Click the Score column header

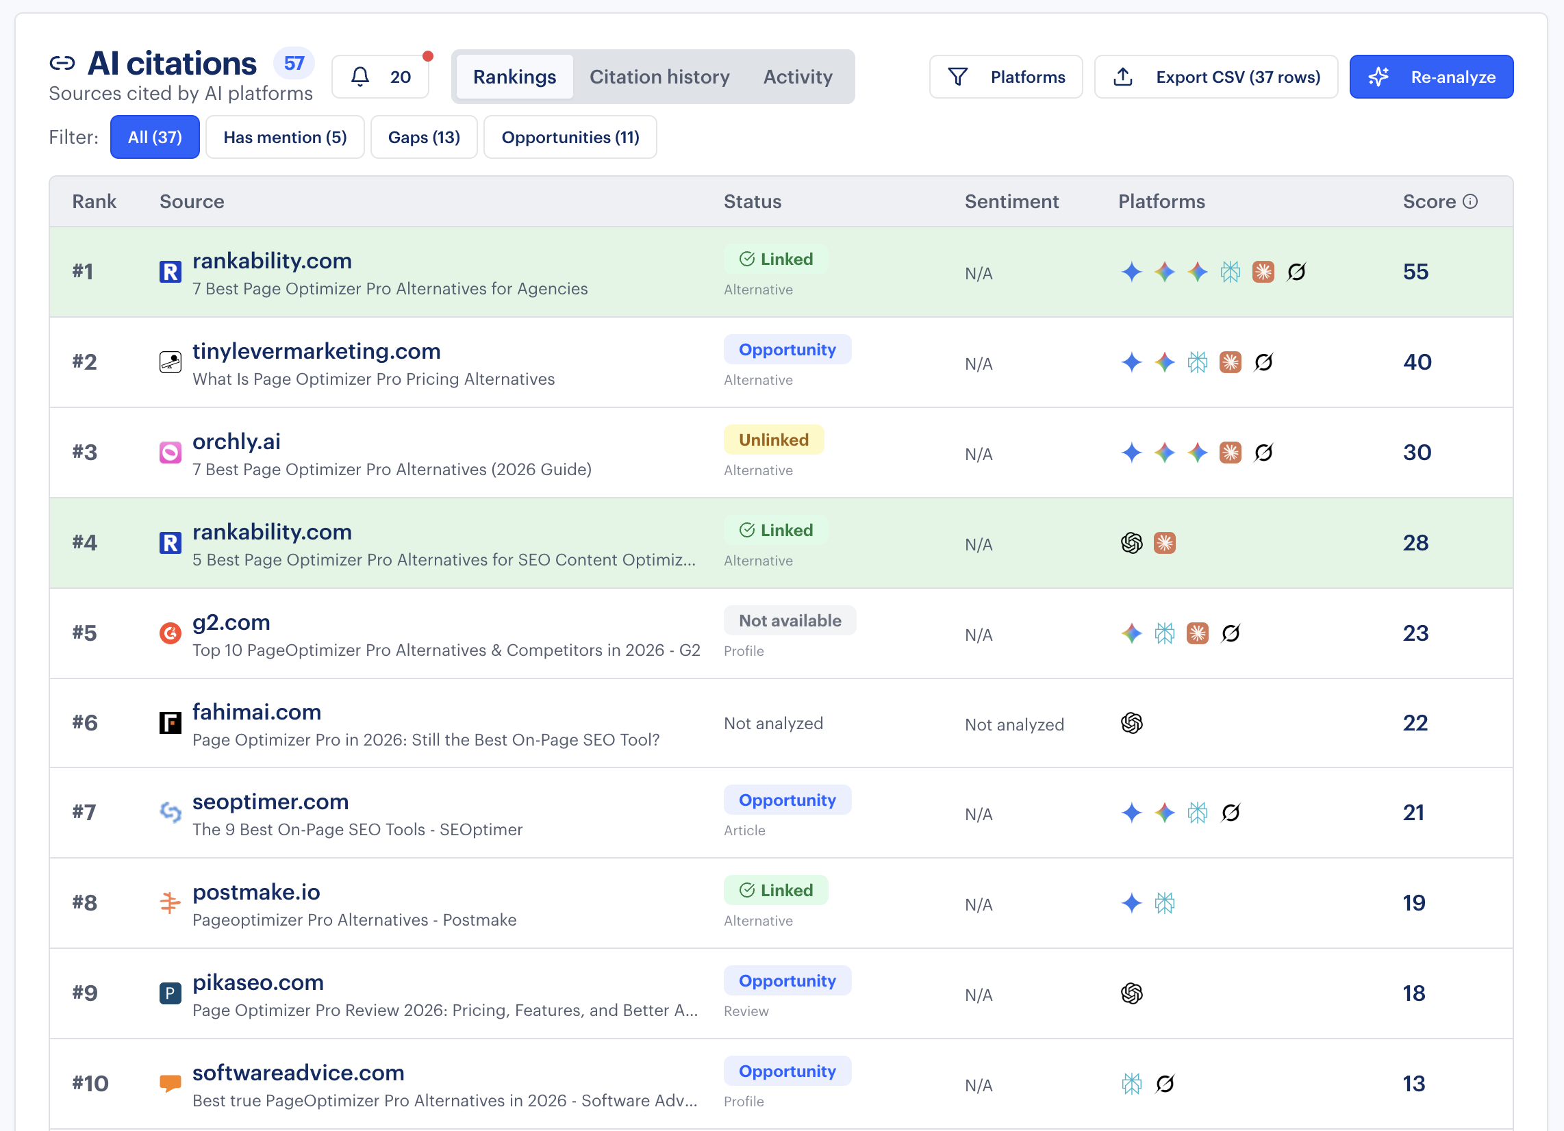click(x=1430, y=201)
